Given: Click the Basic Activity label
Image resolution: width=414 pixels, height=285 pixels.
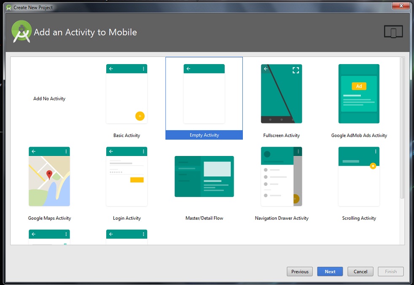Looking at the screenshot, I should click(x=127, y=135).
